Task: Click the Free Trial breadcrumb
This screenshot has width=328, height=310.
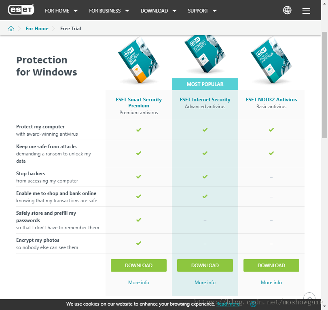Action: coord(70,29)
